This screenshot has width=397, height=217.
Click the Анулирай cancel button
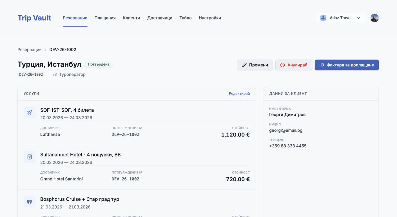tap(294, 65)
